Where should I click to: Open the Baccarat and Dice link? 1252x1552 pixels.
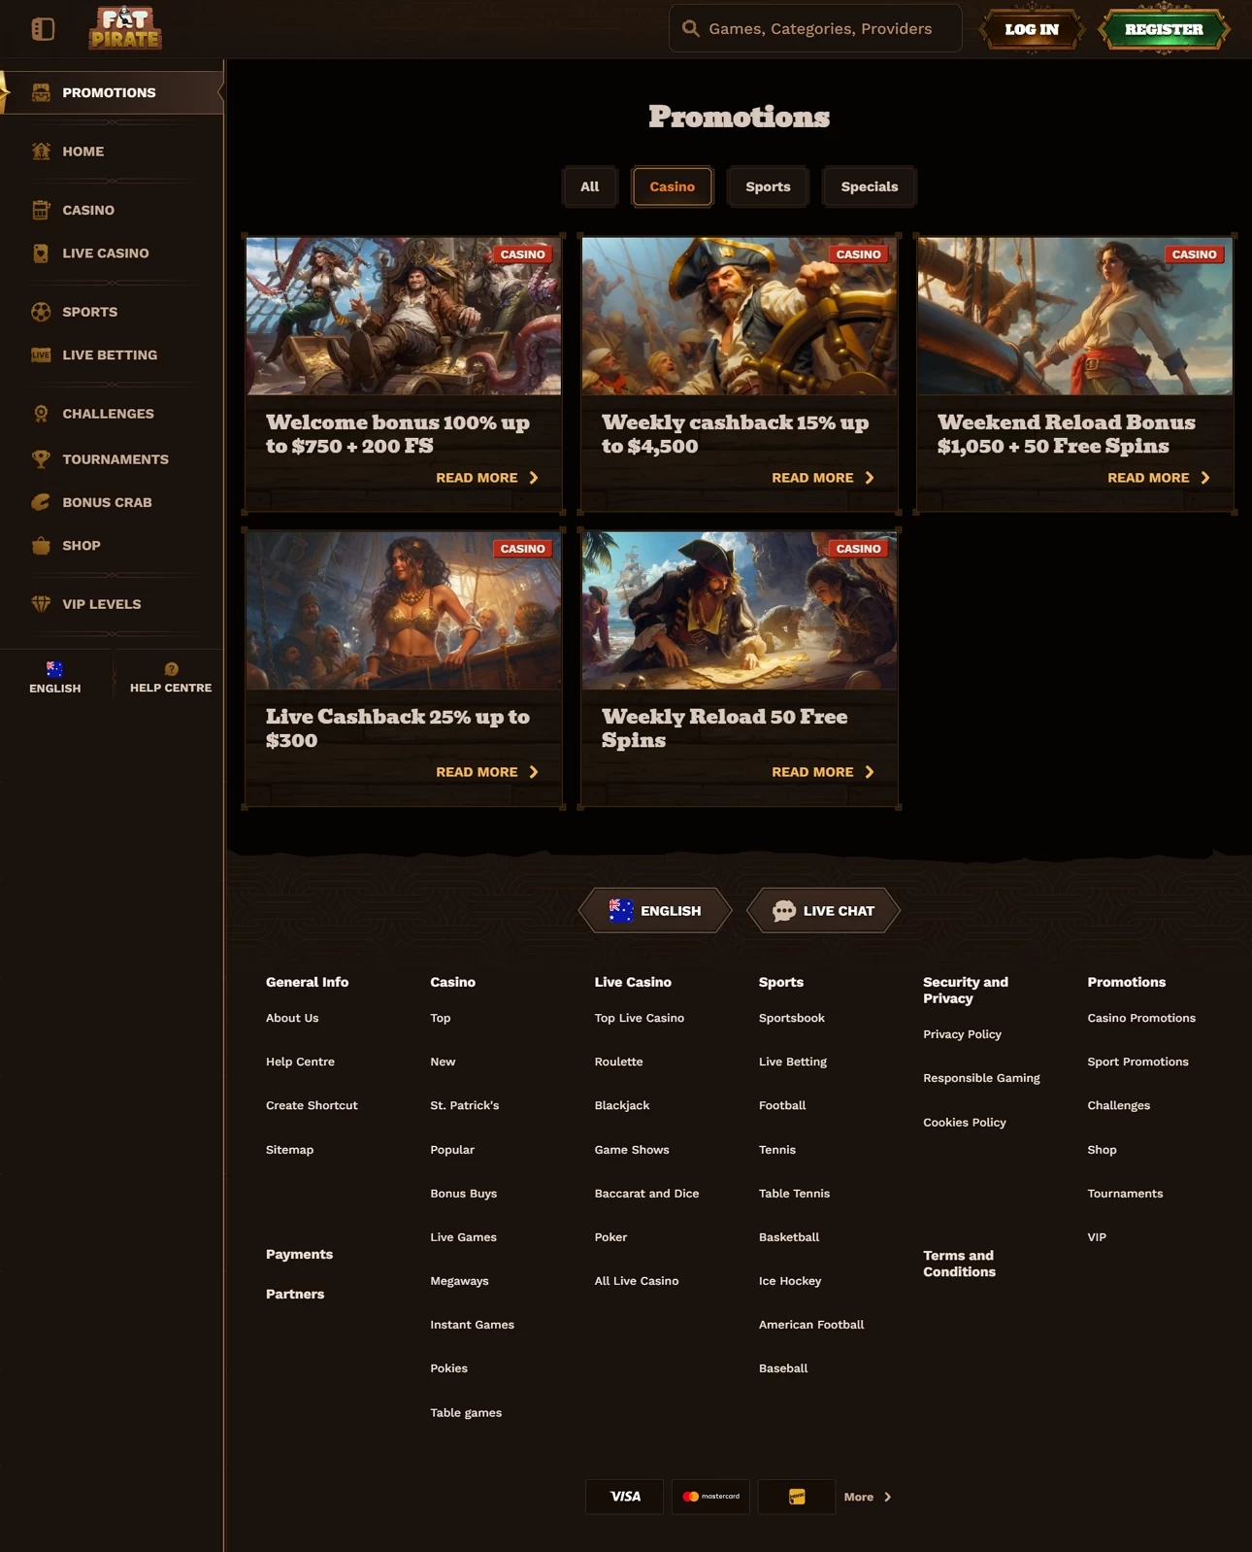coord(646,1194)
